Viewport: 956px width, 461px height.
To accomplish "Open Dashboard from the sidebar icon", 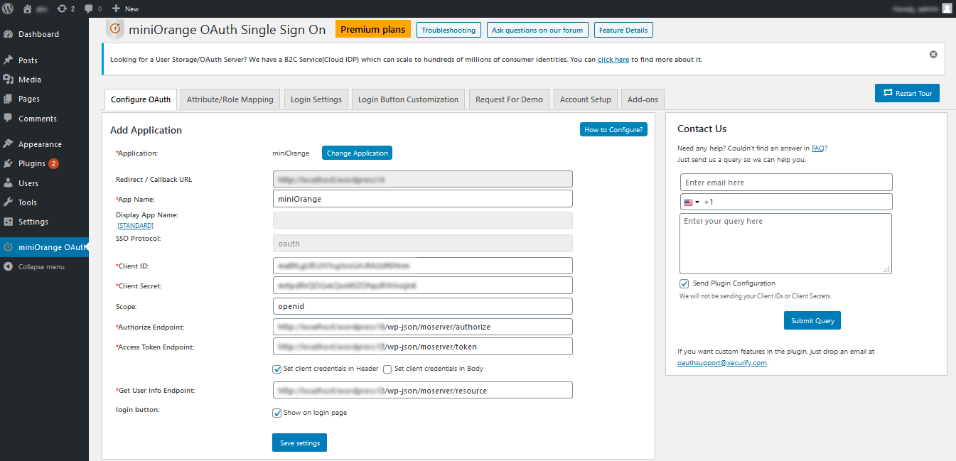I will click(9, 33).
